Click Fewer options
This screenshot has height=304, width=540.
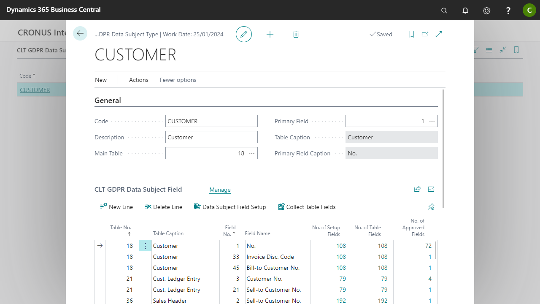click(178, 80)
